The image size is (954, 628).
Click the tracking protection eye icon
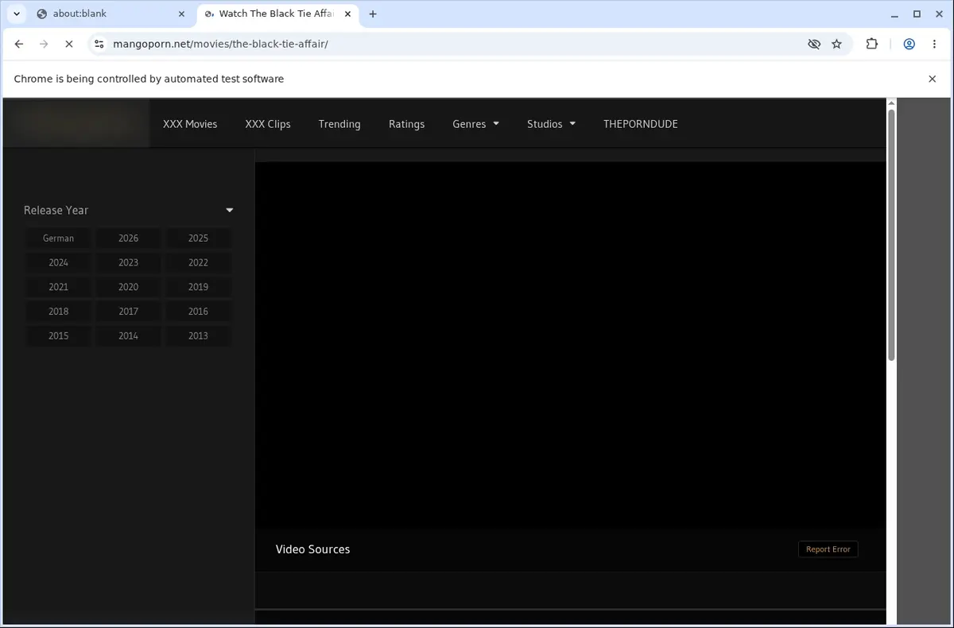(814, 45)
